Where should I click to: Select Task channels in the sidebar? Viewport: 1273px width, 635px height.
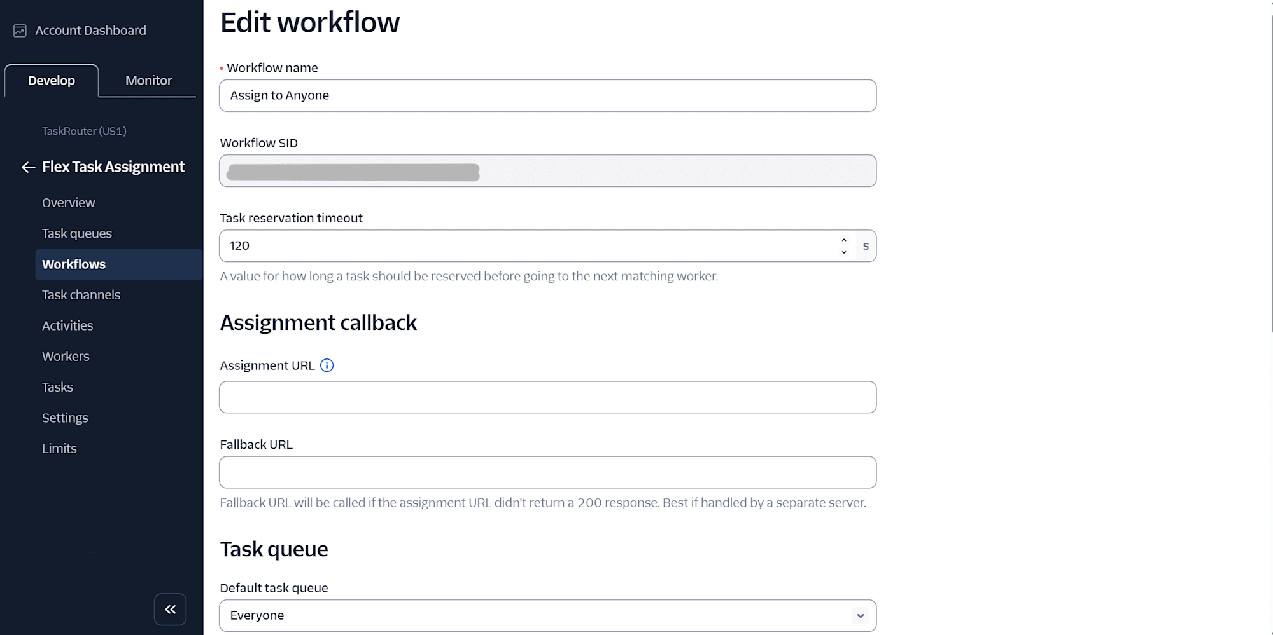(x=81, y=294)
